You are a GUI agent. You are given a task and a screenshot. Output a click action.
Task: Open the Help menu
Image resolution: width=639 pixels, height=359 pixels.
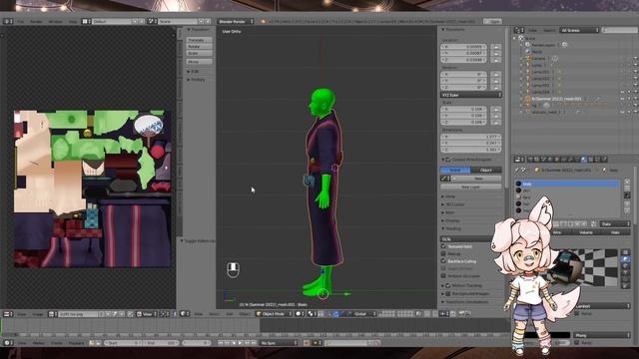coord(73,21)
